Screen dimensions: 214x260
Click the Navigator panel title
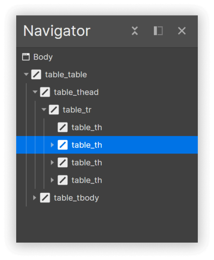(x=57, y=31)
